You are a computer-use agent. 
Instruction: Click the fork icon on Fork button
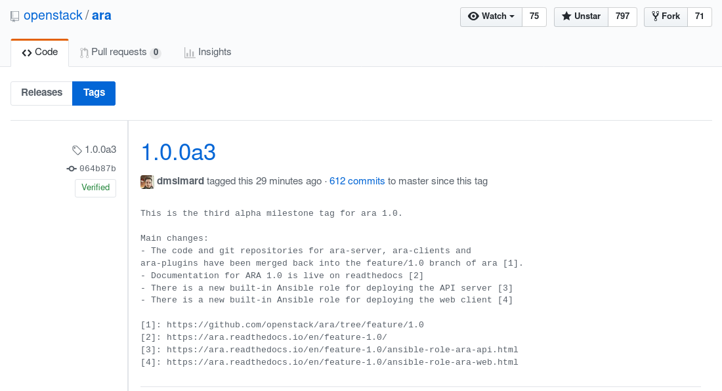[655, 16]
